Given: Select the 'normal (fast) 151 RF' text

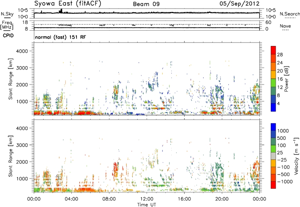Looking at the screenshot, I should (x=60, y=37).
